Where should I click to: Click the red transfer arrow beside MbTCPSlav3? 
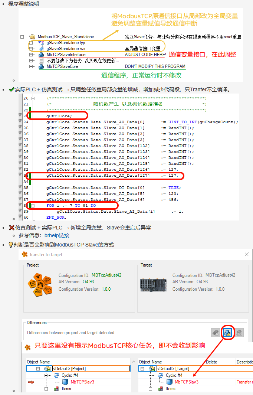[31, 382]
